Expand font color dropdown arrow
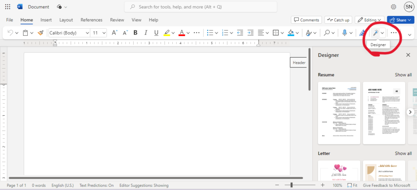Viewport: 417px width, 190px height. click(188, 33)
